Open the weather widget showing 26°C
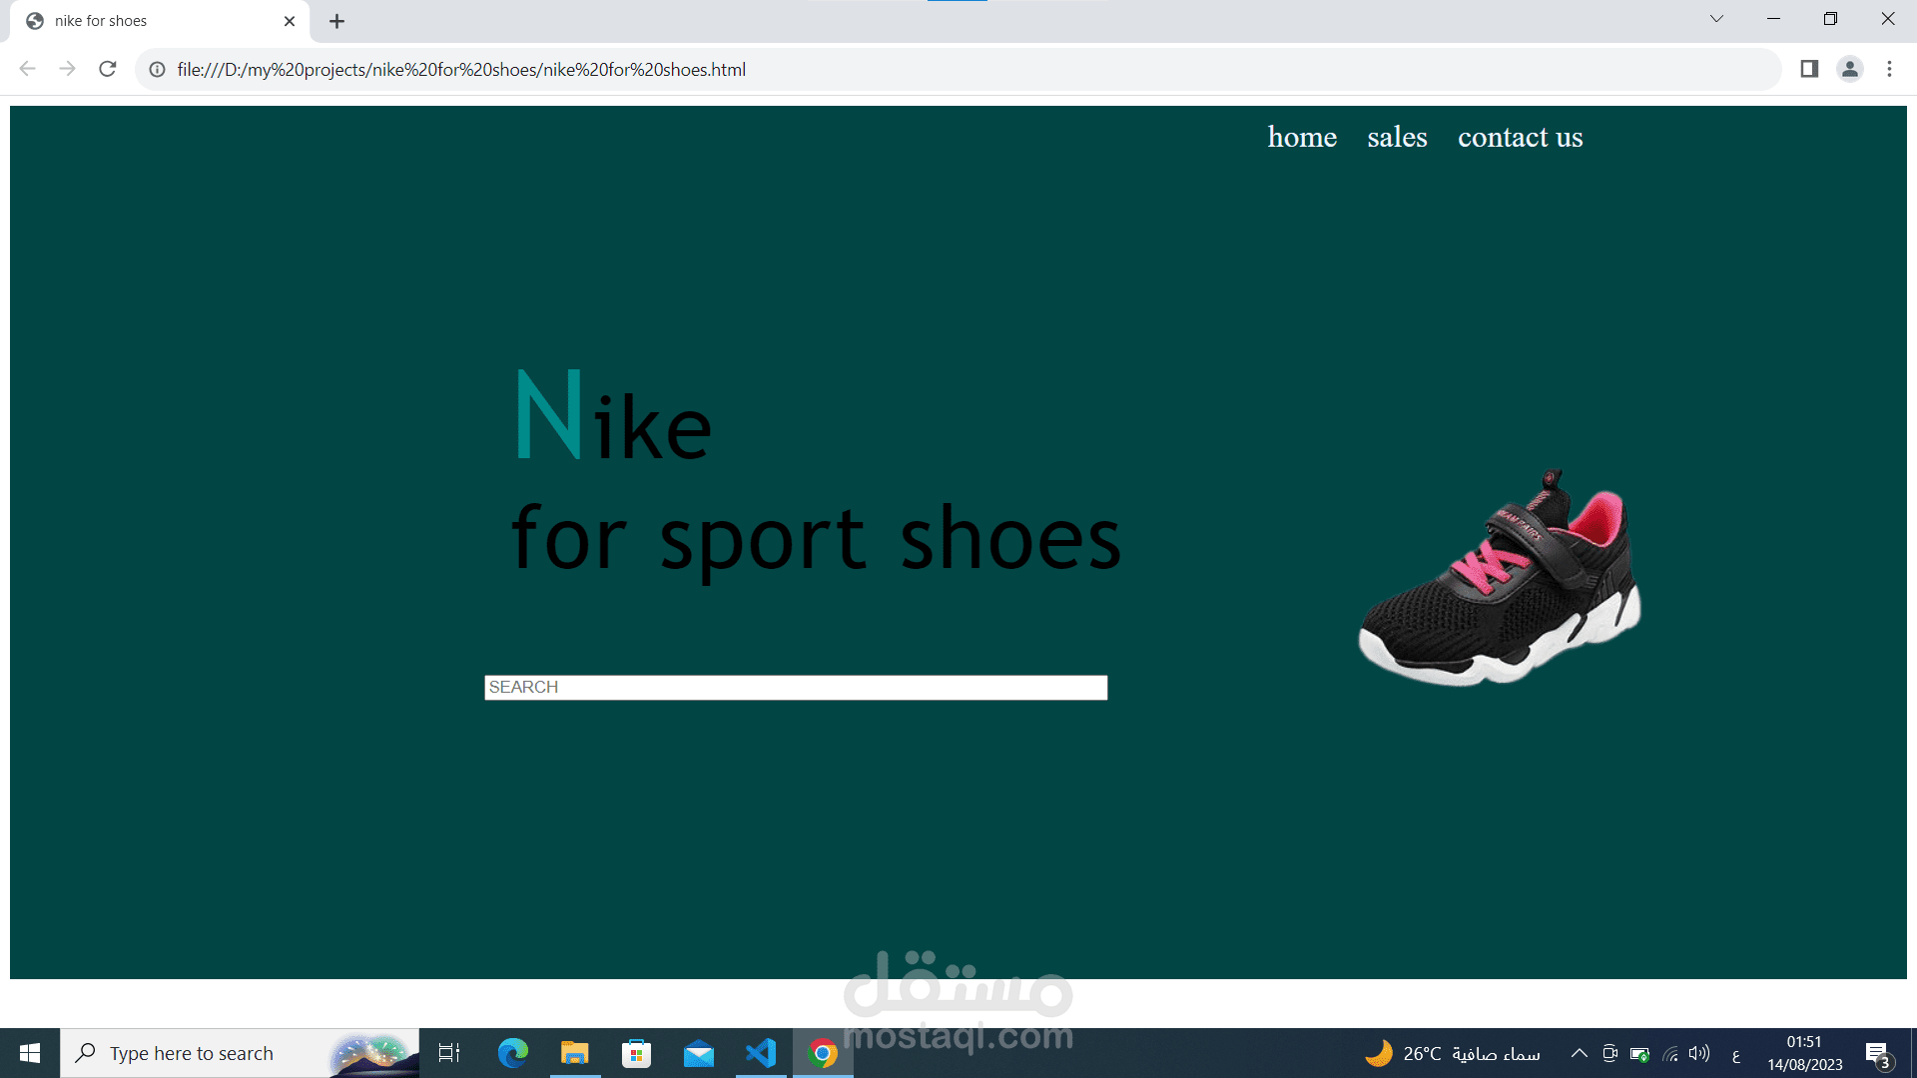 coord(1452,1053)
